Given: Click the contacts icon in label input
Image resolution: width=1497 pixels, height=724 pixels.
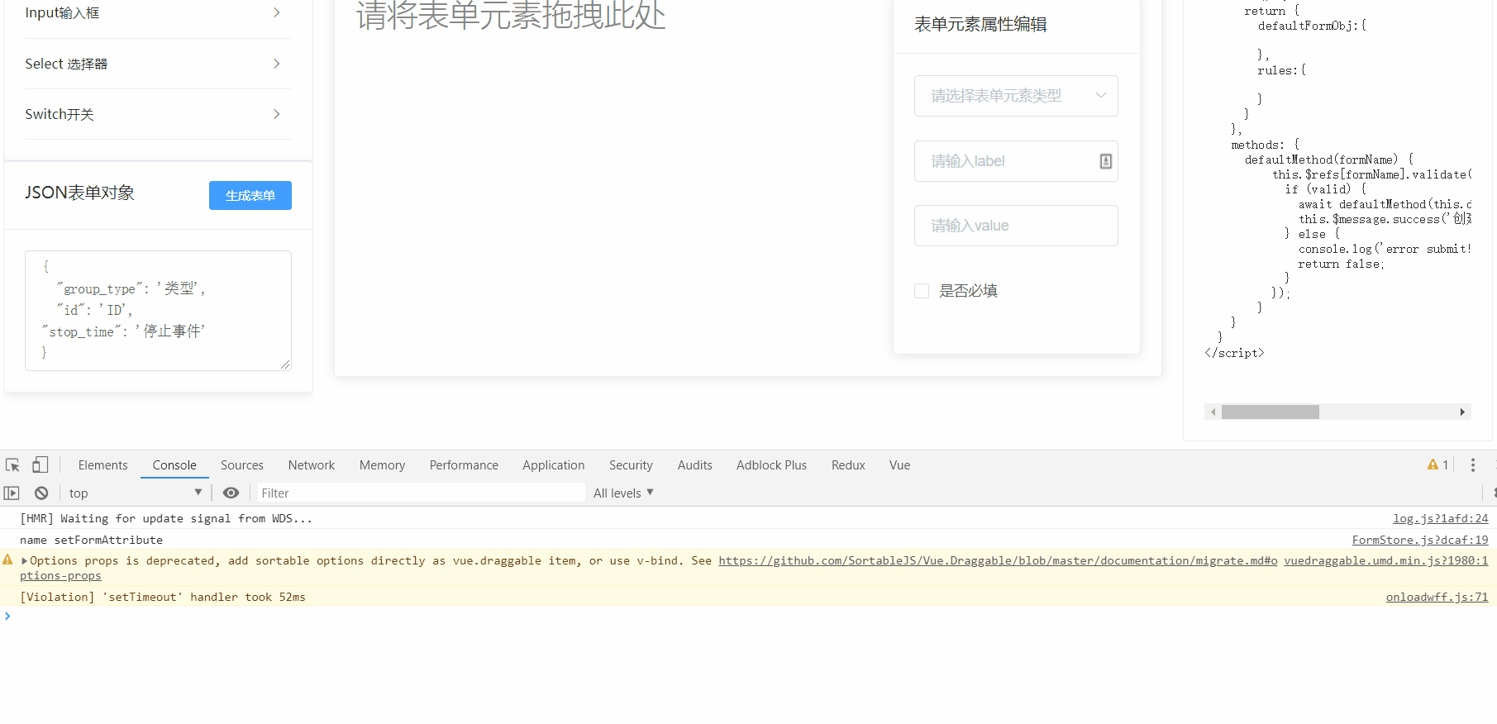Looking at the screenshot, I should (1105, 161).
